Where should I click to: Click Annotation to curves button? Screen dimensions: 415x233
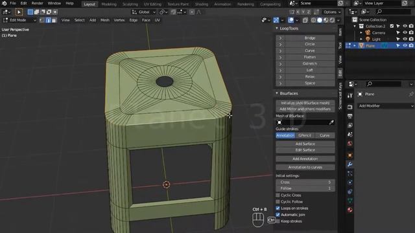pyautogui.click(x=305, y=167)
